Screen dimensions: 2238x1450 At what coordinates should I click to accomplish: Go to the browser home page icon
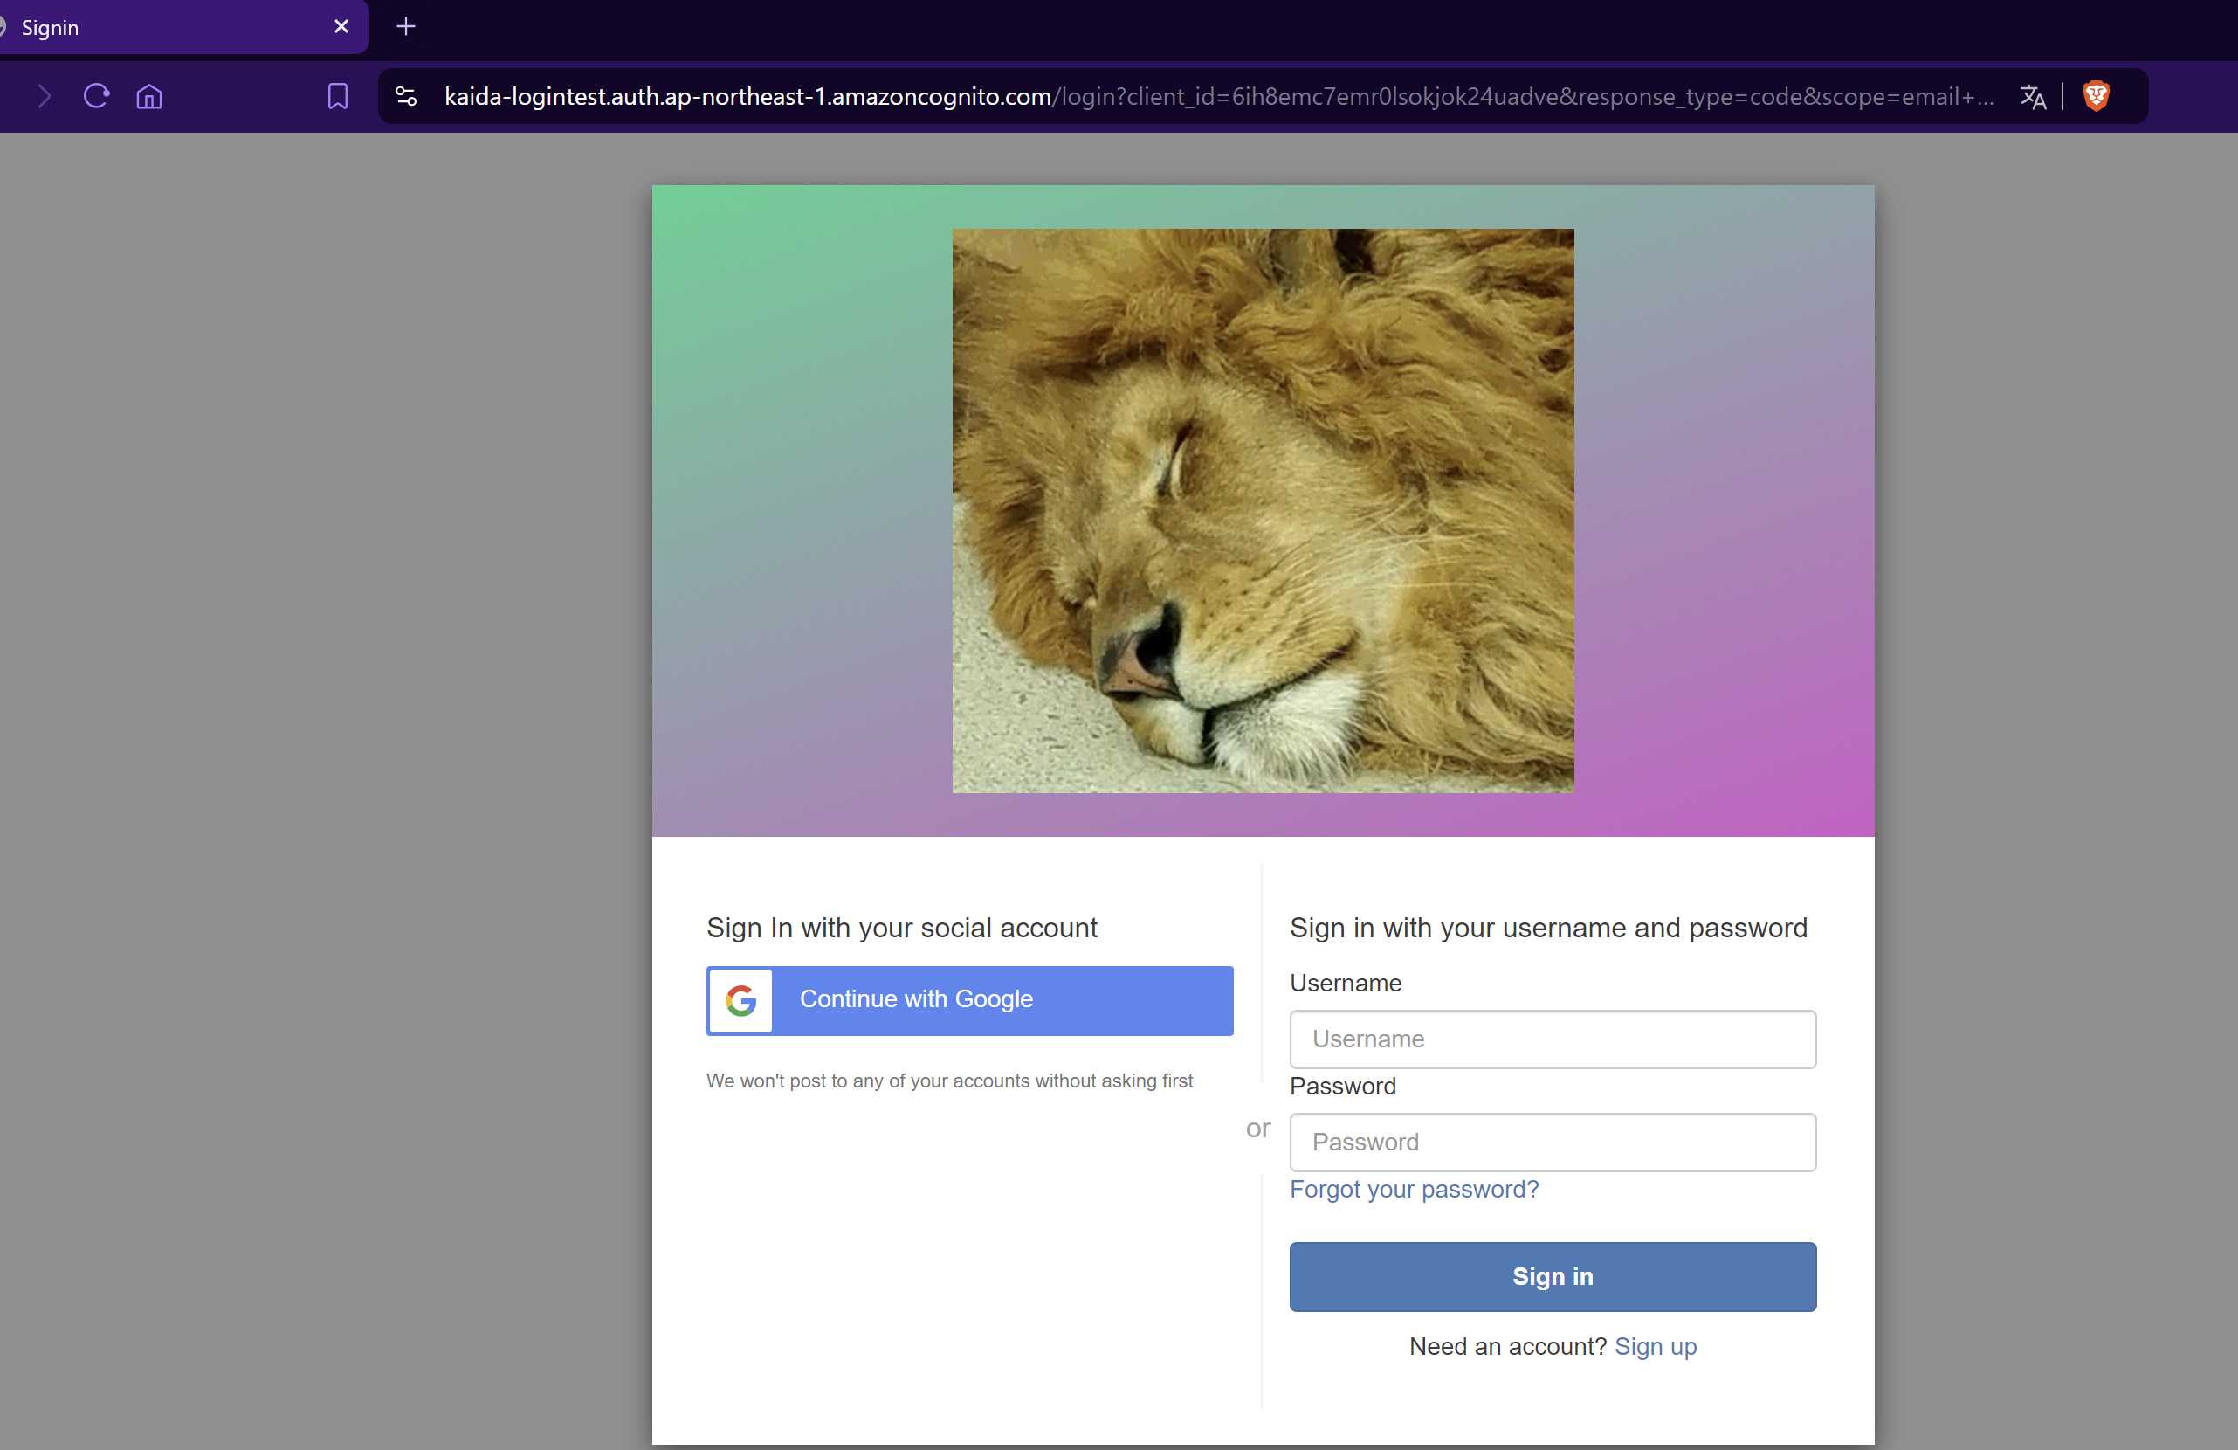click(x=149, y=96)
